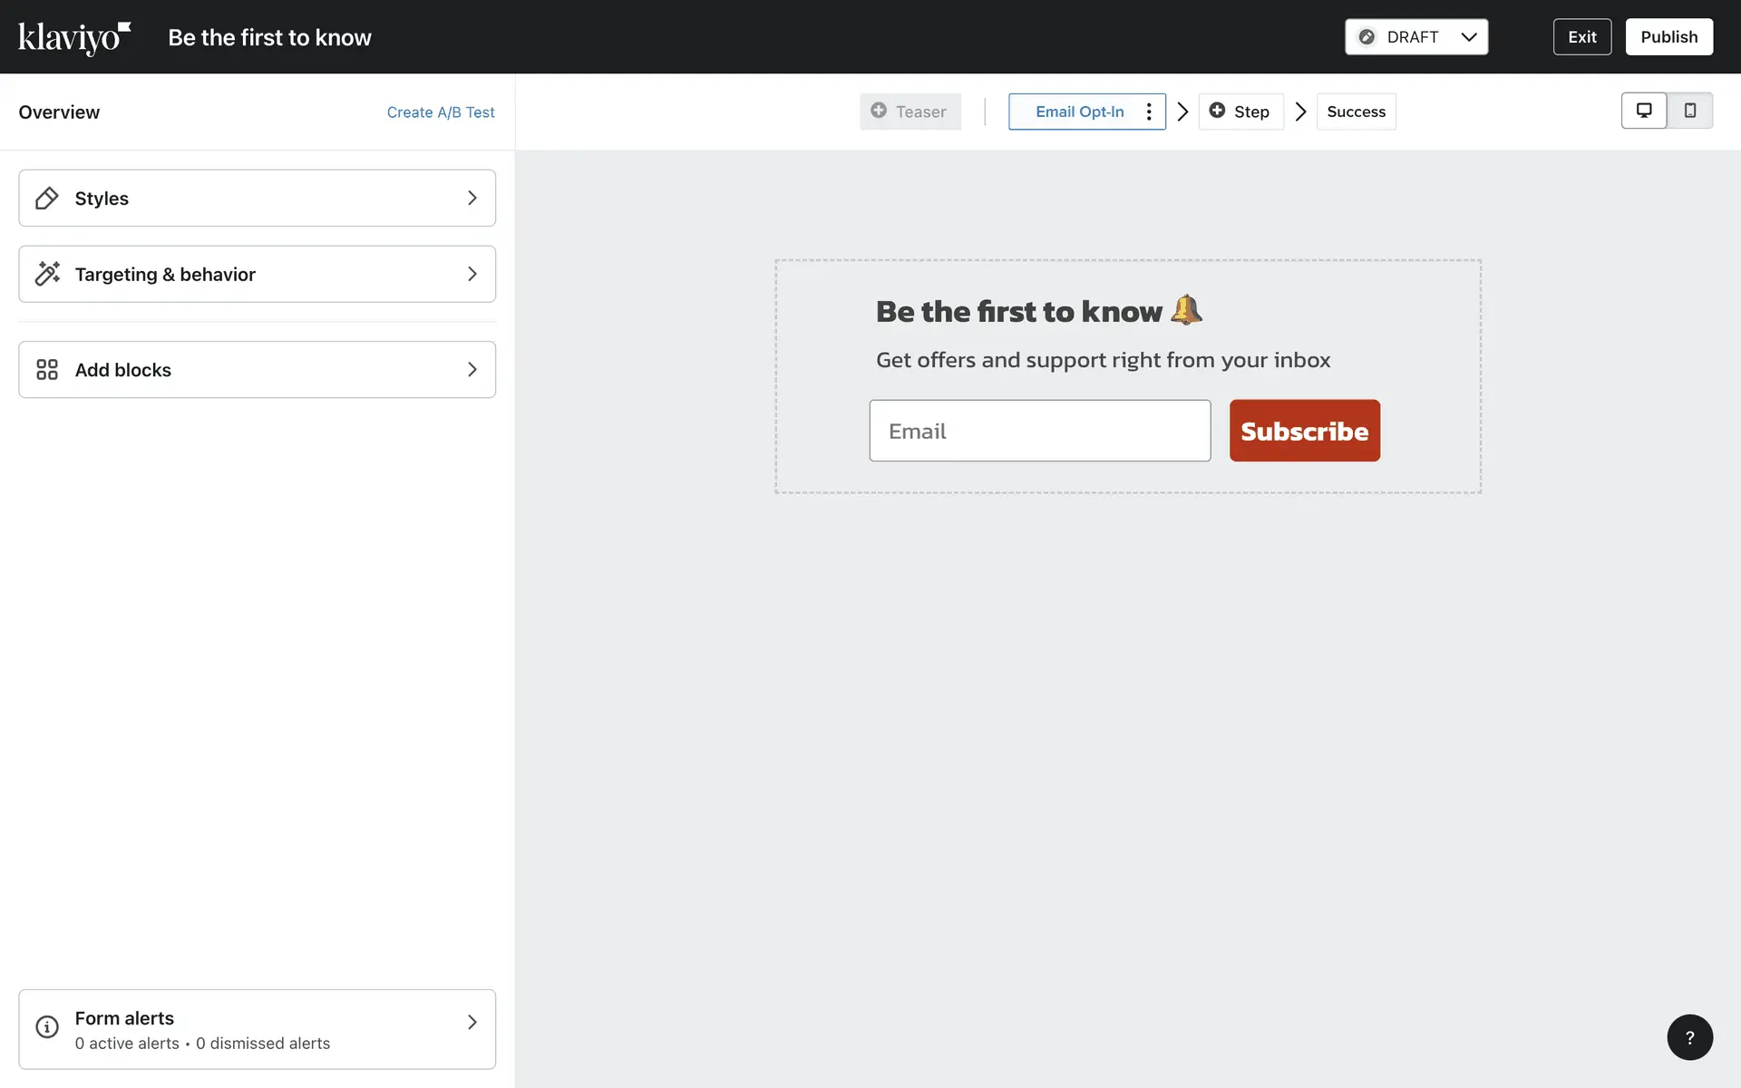Select the Success step tab

click(x=1356, y=112)
